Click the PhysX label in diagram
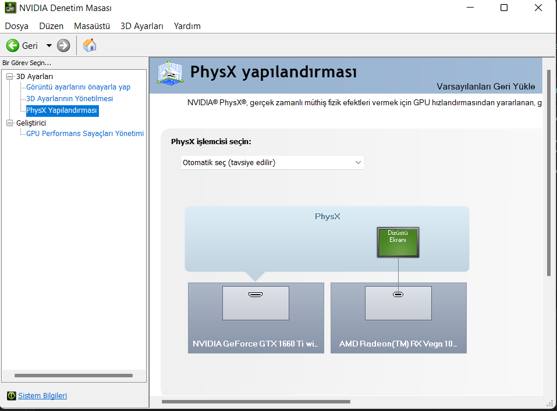557x411 pixels. [x=327, y=216]
